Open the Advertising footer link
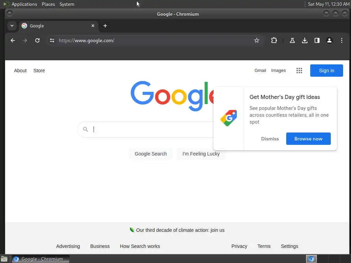Image resolution: width=351 pixels, height=263 pixels. [68, 246]
